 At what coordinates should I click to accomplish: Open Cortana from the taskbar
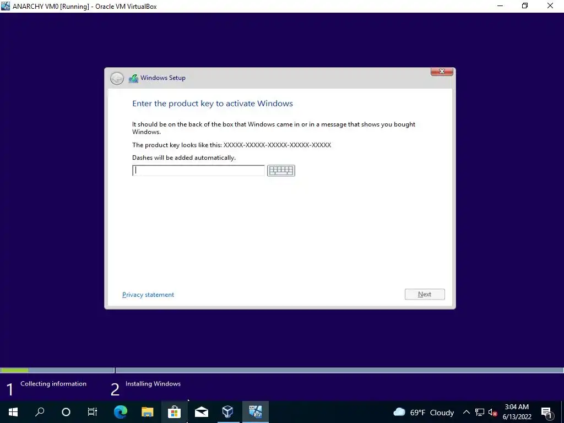(66, 412)
